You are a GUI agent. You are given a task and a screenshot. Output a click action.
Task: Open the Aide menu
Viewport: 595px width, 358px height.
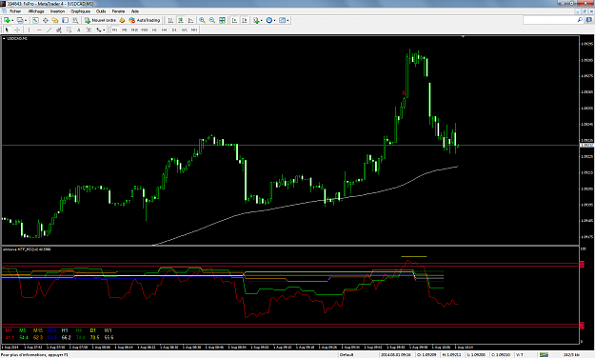click(135, 11)
